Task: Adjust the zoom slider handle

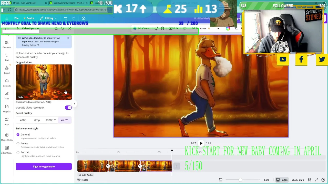Action: (x=240, y=180)
